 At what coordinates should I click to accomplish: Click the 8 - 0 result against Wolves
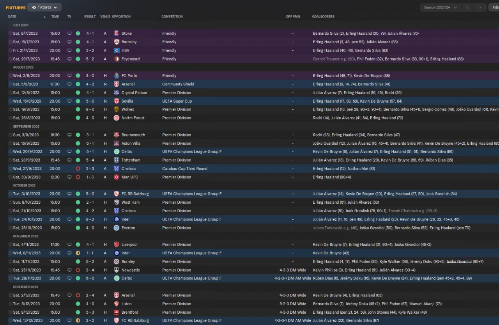click(89, 110)
